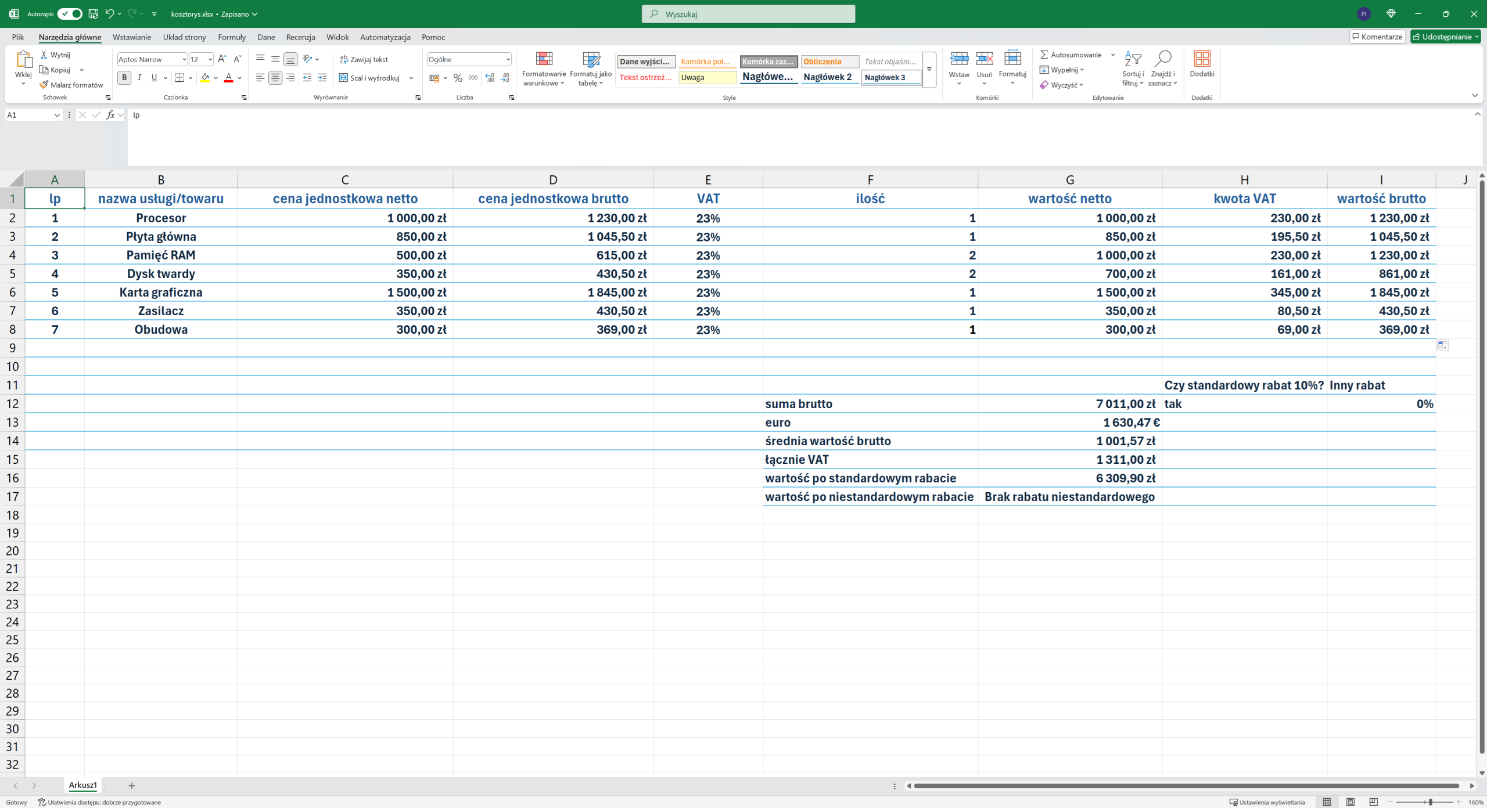
Task: Align text left
Action: tap(260, 78)
